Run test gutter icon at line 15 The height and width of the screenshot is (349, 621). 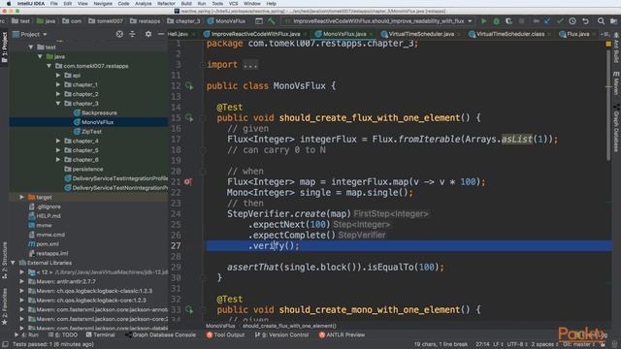point(189,118)
